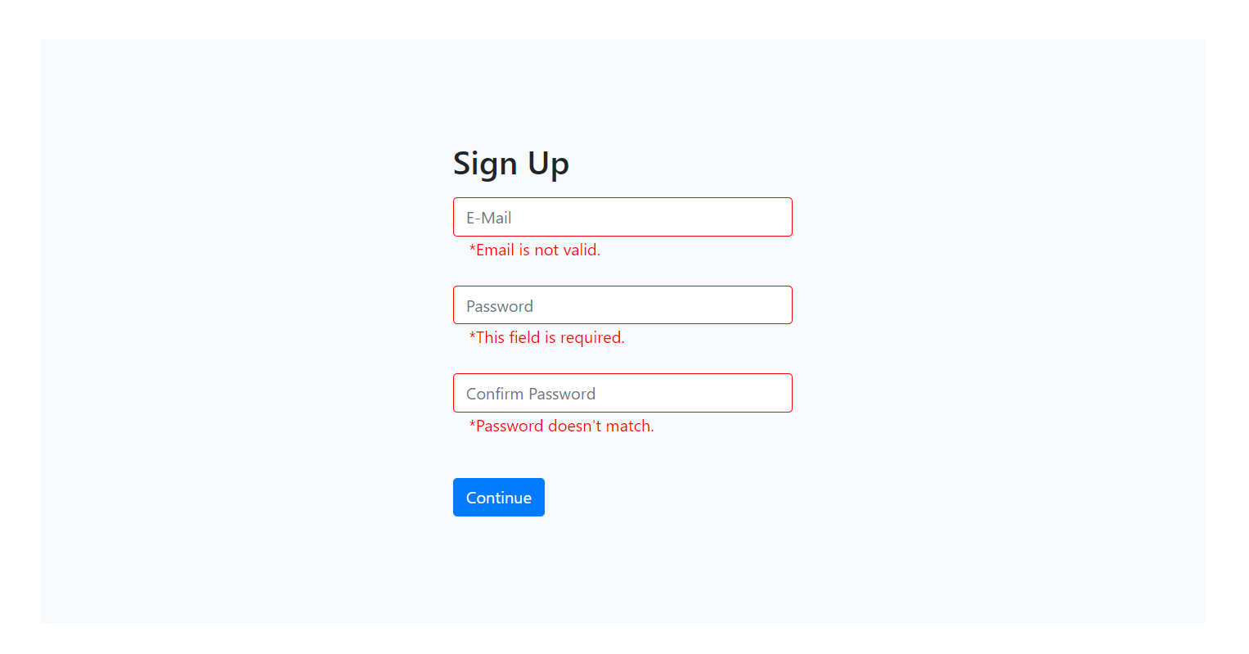Click the Sign Up heading
Viewport: 1249px width, 654px height.
point(510,163)
